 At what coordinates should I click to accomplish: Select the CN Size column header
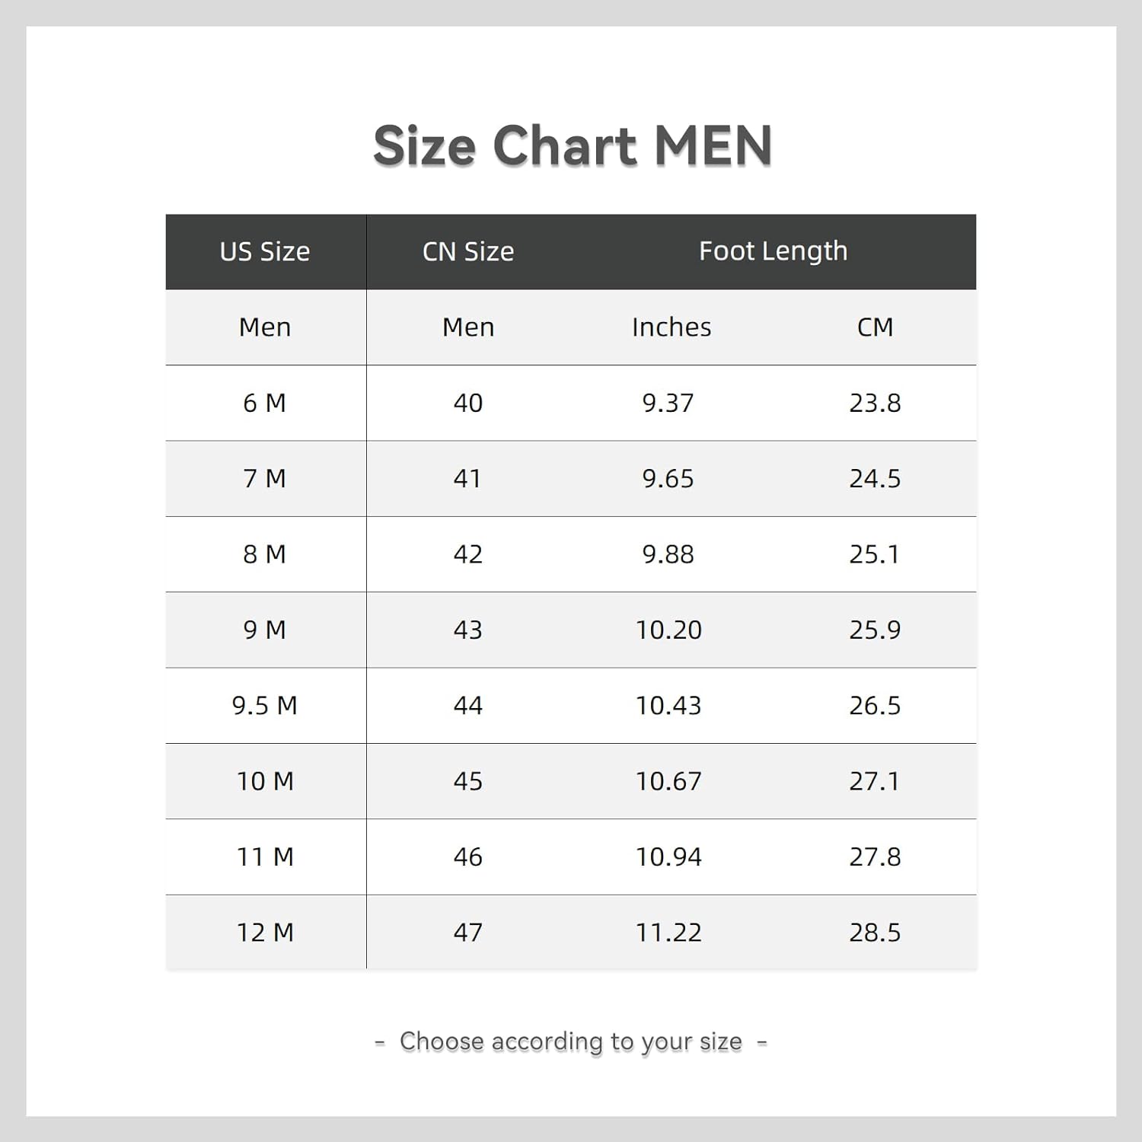coord(468,251)
